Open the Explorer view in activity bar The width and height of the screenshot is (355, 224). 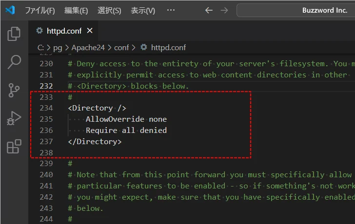(14, 34)
